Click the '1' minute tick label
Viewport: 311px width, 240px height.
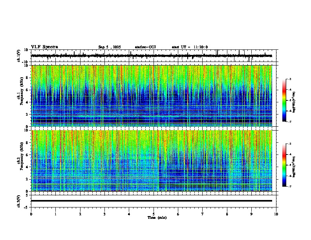tap(56, 214)
